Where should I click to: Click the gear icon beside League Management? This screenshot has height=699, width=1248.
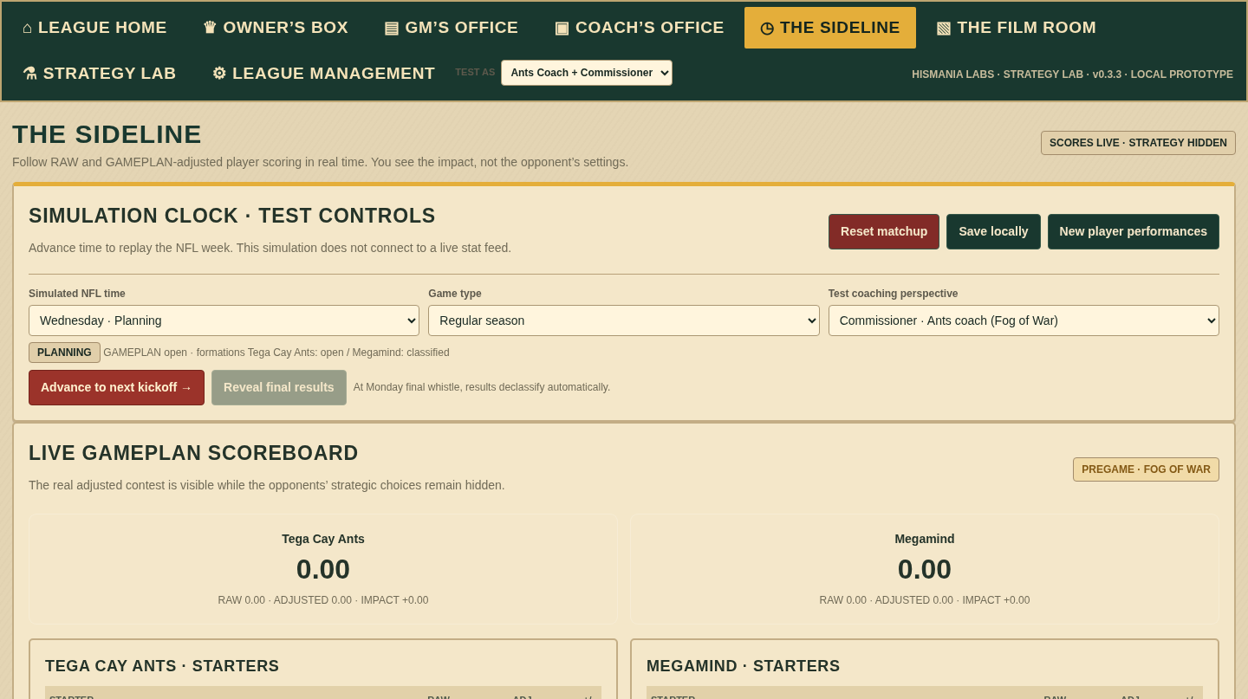point(219,74)
